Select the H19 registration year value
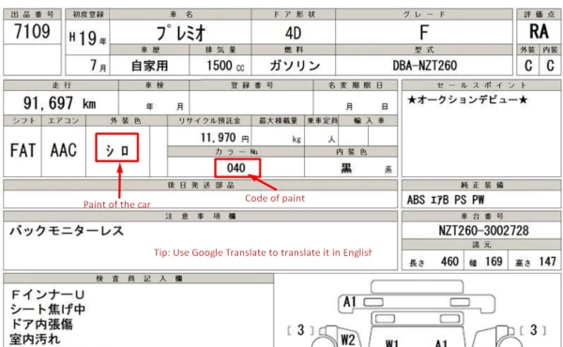The image size is (563, 347). pos(87,38)
